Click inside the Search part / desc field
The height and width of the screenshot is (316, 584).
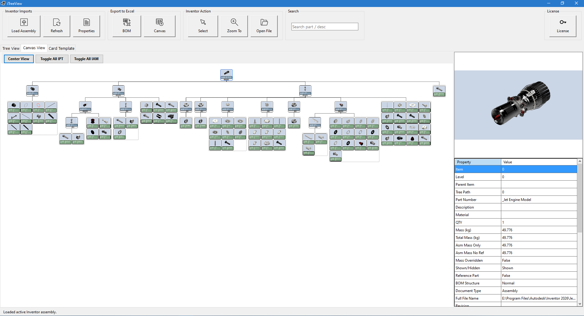point(325,26)
